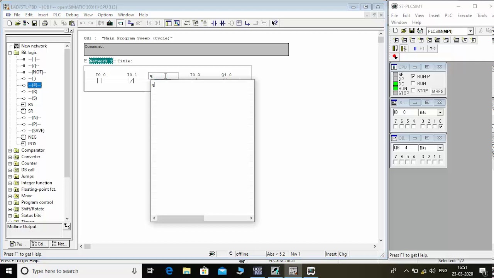Click the popup list horizontal scrollbar thumb
The width and height of the screenshot is (494, 278).
point(180,218)
